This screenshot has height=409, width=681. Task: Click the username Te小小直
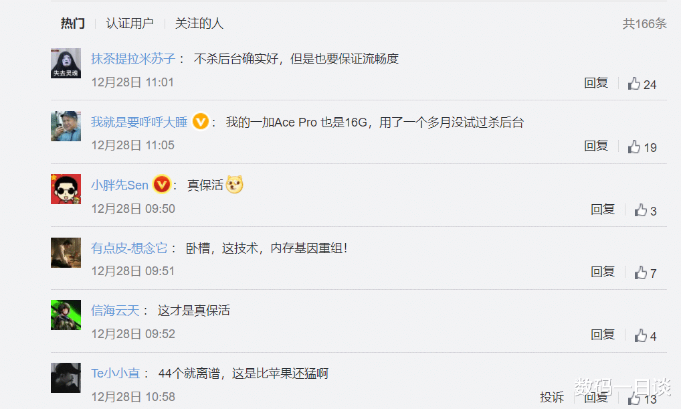pyautogui.click(x=115, y=374)
